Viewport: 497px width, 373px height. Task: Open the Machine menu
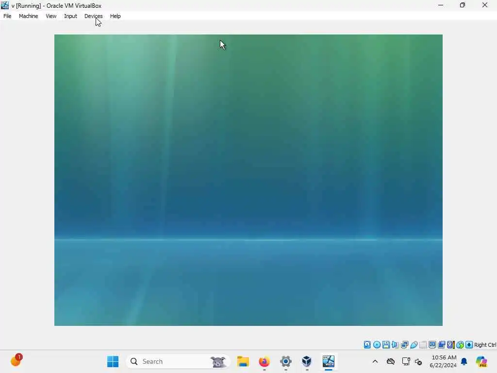(x=28, y=16)
